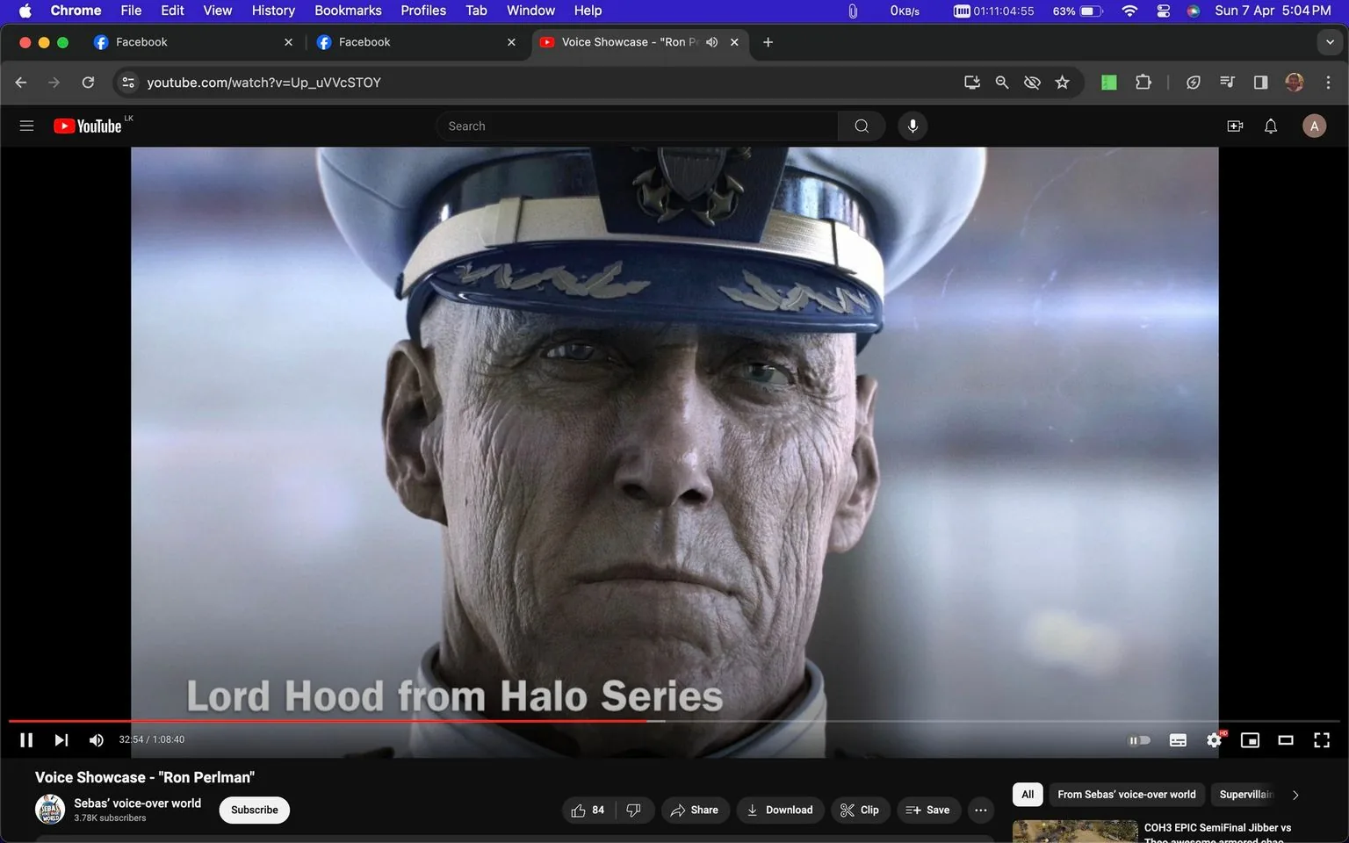Viewport: 1349px width, 843px height.
Task: Open the YouTube hamburger menu
Action: [26, 126]
